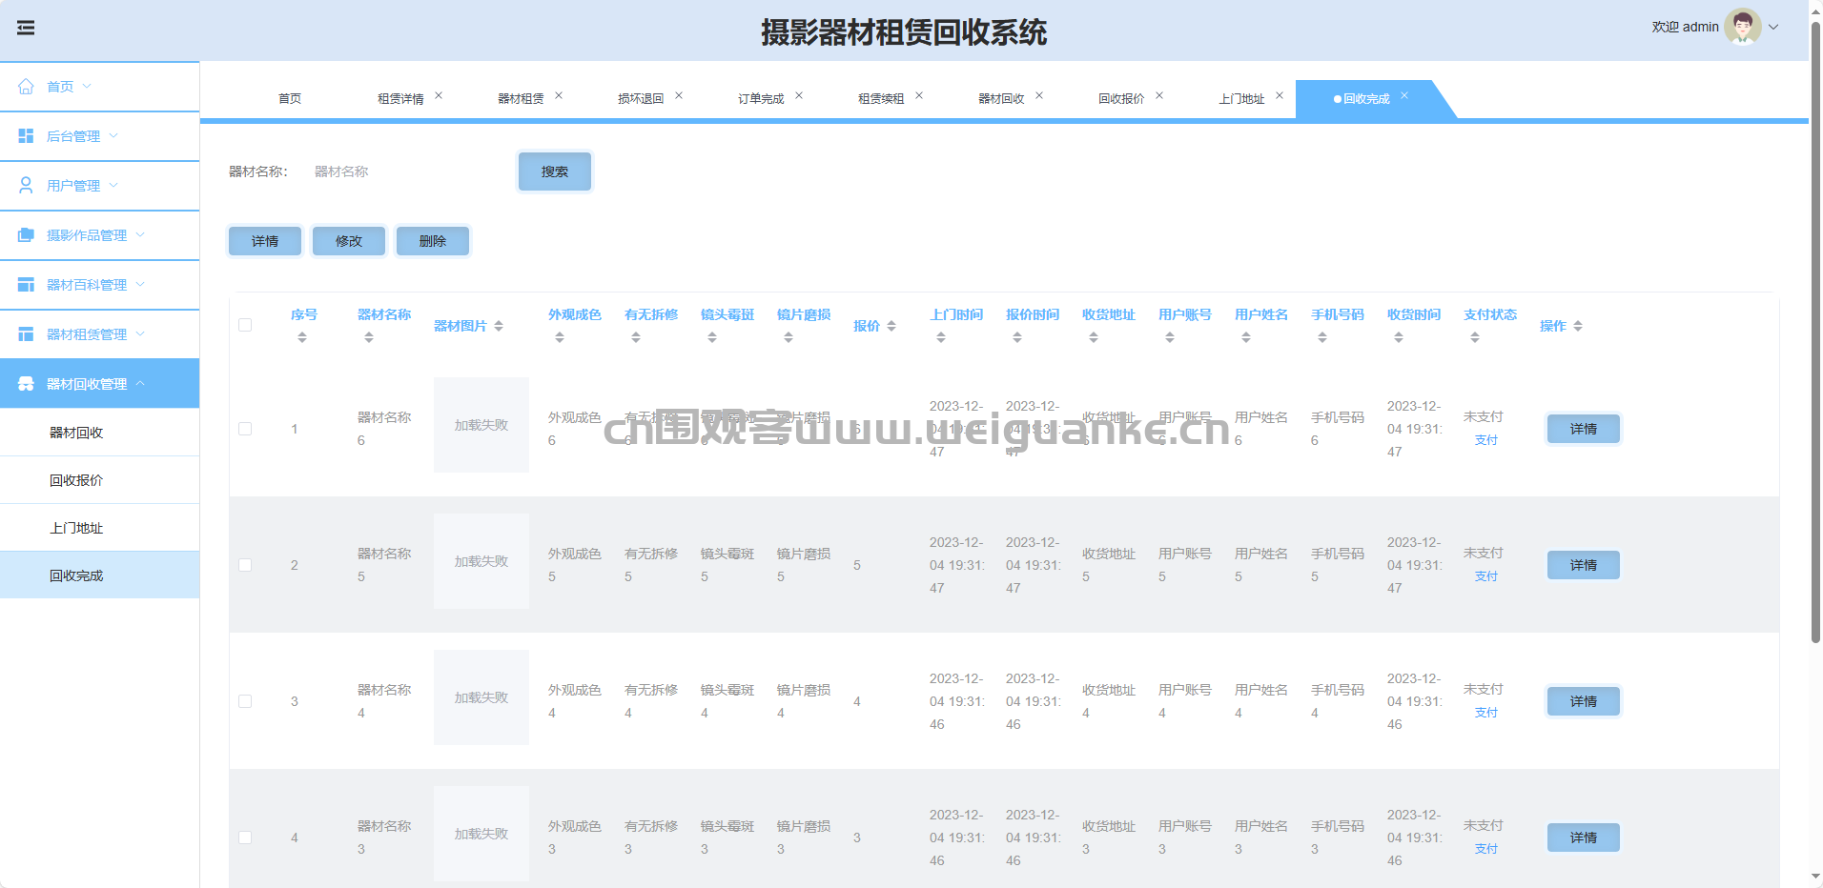The image size is (1823, 888).
Task: Click the admin user avatar
Action: (x=1742, y=27)
